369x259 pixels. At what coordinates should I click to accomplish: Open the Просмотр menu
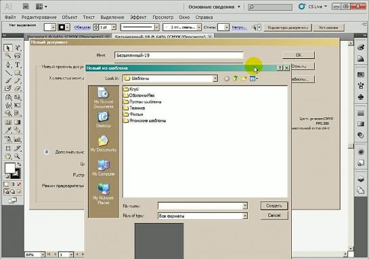[x=163, y=17]
